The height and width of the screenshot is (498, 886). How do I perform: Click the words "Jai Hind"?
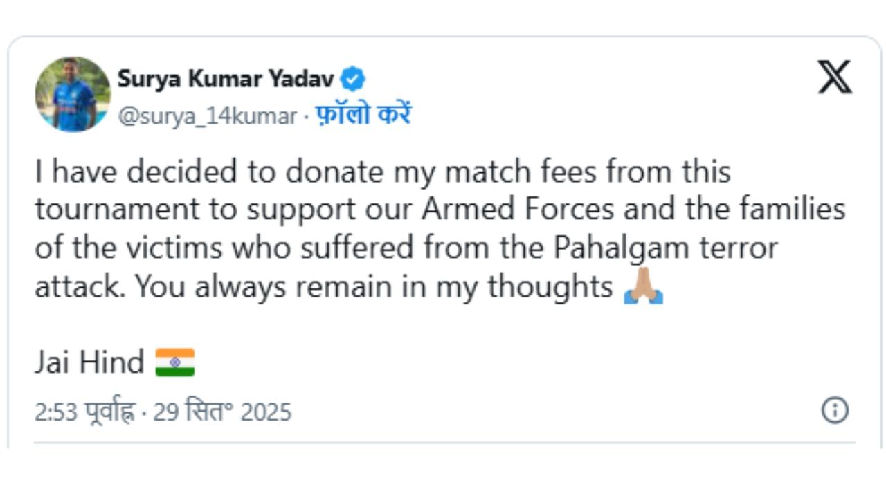point(89,362)
